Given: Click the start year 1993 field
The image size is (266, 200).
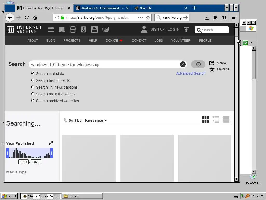Looking at the screenshot, I should click(x=23, y=162).
